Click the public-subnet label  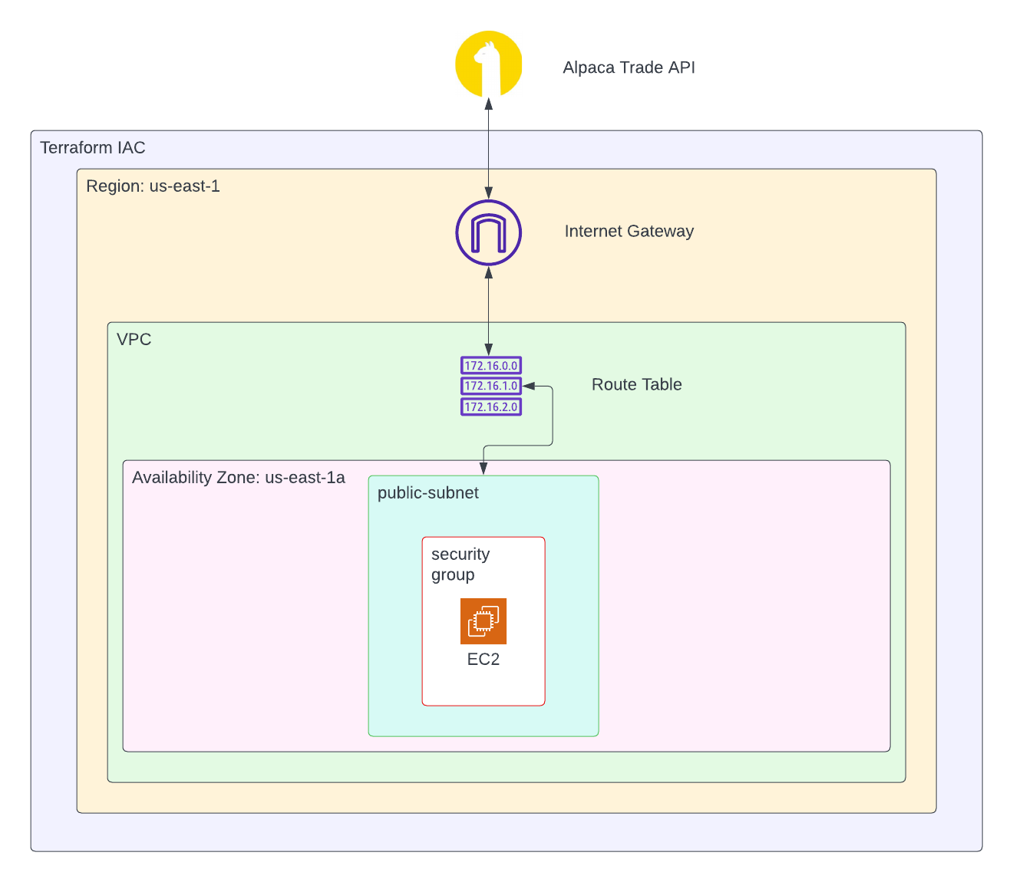coord(428,492)
